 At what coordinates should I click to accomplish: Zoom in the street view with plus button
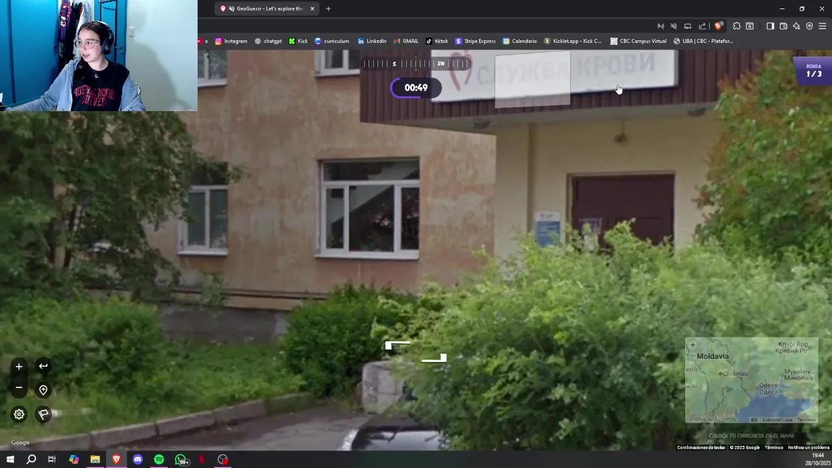19,367
